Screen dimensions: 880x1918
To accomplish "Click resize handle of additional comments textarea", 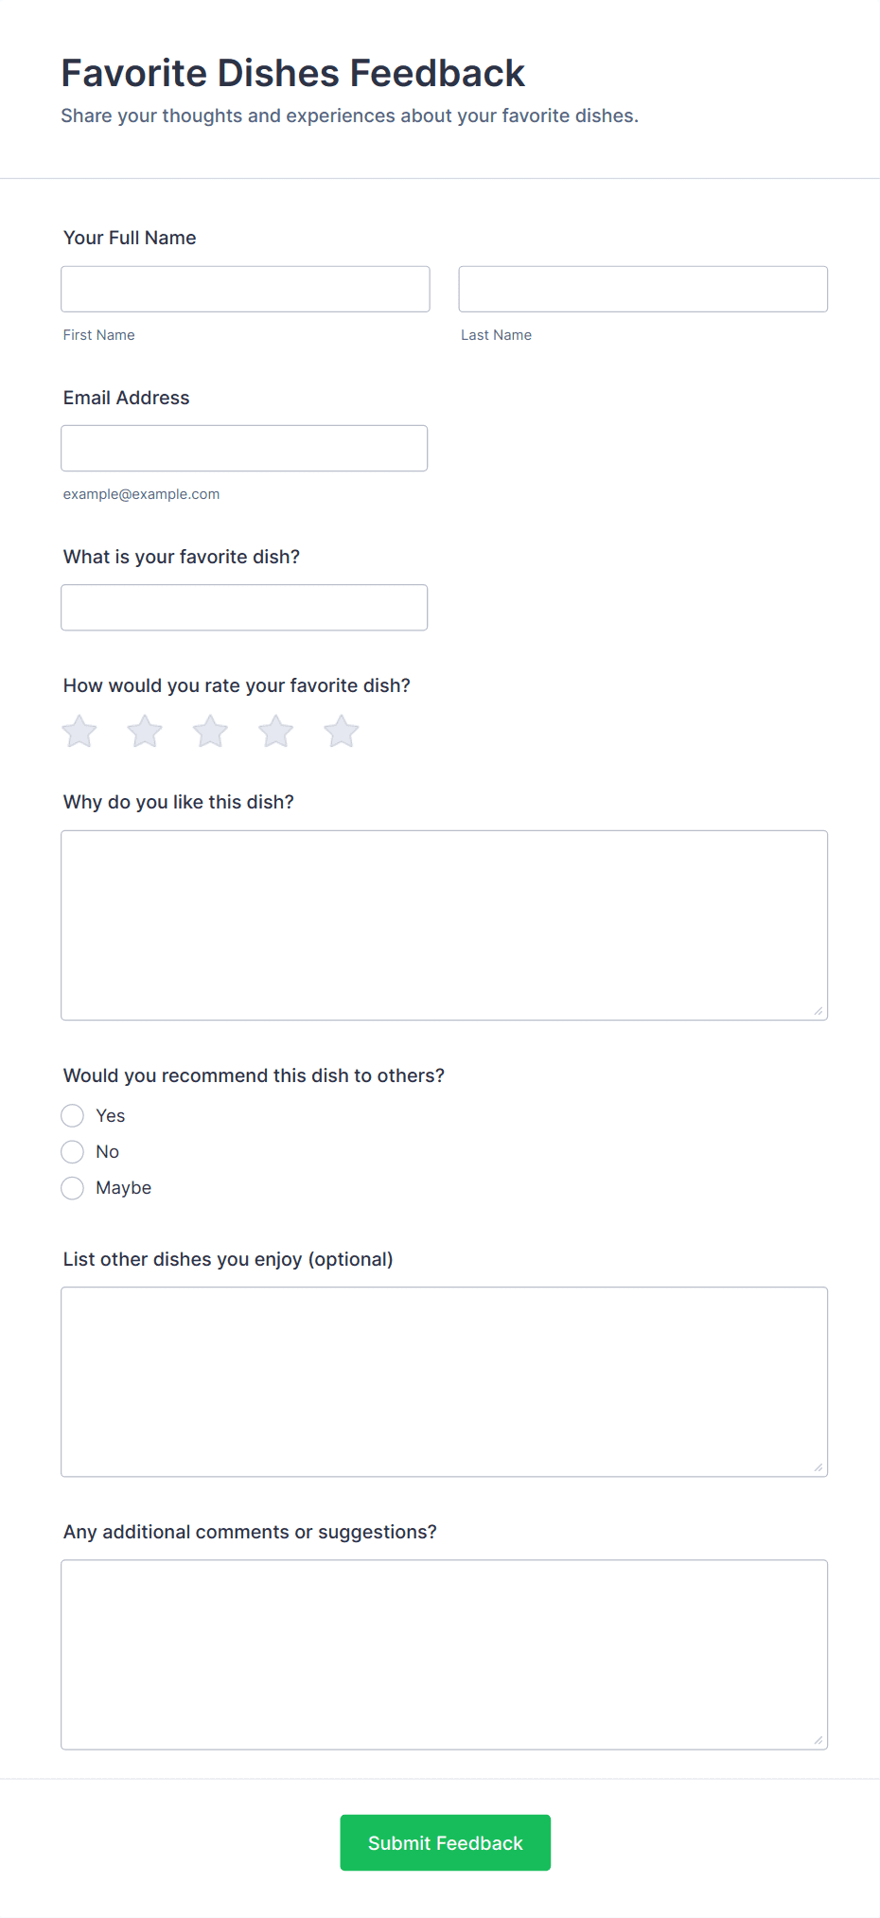I will coord(818,1740).
